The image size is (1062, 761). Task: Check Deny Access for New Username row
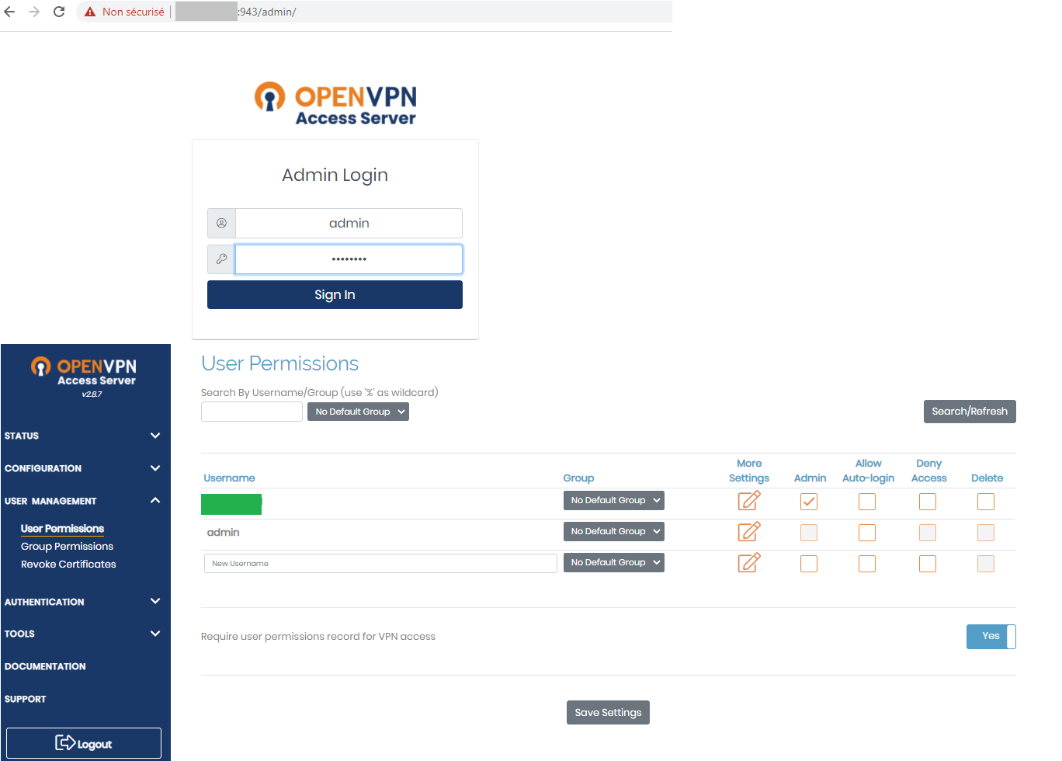(928, 564)
